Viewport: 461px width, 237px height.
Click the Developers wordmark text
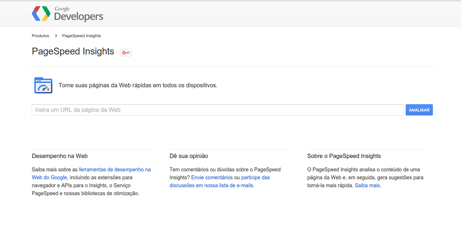[79, 17]
